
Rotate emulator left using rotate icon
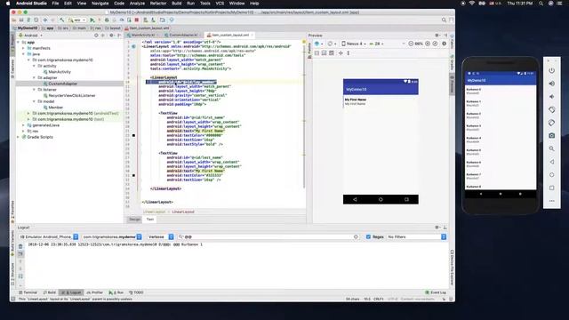tap(551, 109)
